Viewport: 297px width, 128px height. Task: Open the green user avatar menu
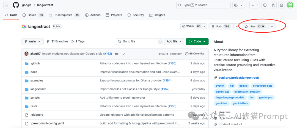click(290, 5)
